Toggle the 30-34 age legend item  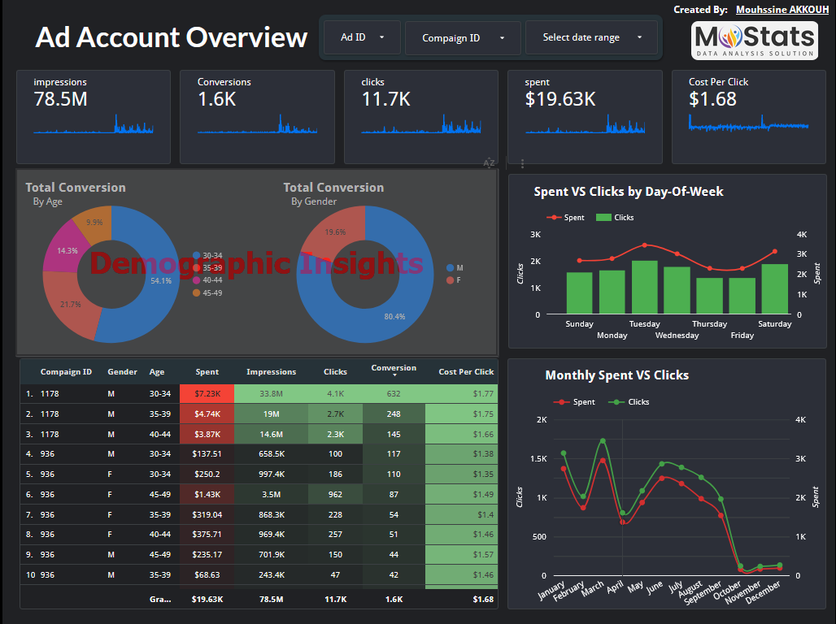[207, 256]
